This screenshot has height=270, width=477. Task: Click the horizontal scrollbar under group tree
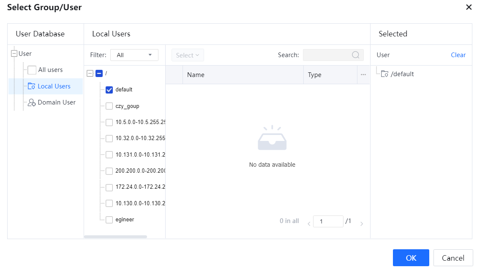point(115,237)
